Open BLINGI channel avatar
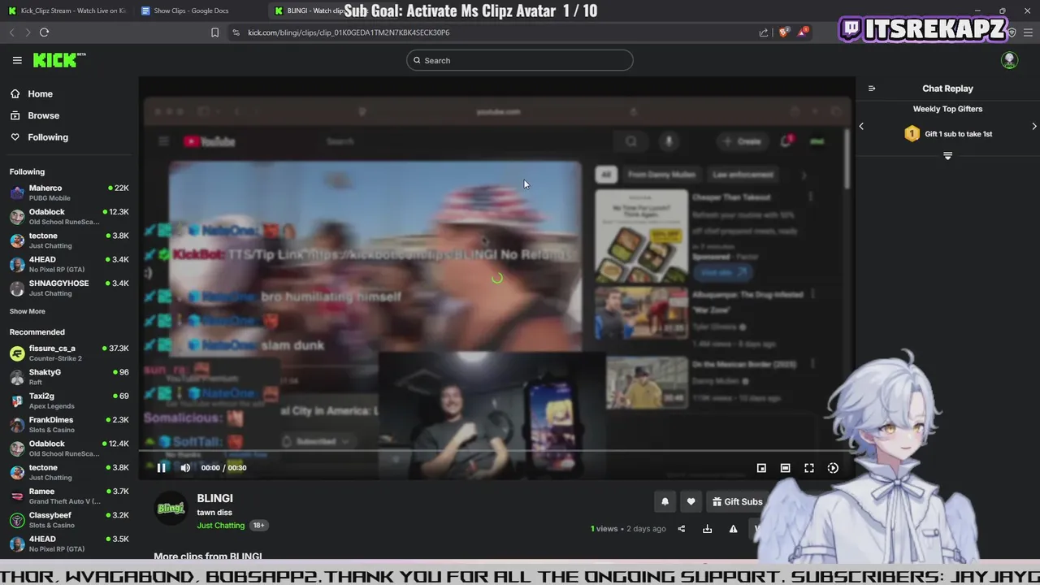1040x585 pixels. (171, 508)
